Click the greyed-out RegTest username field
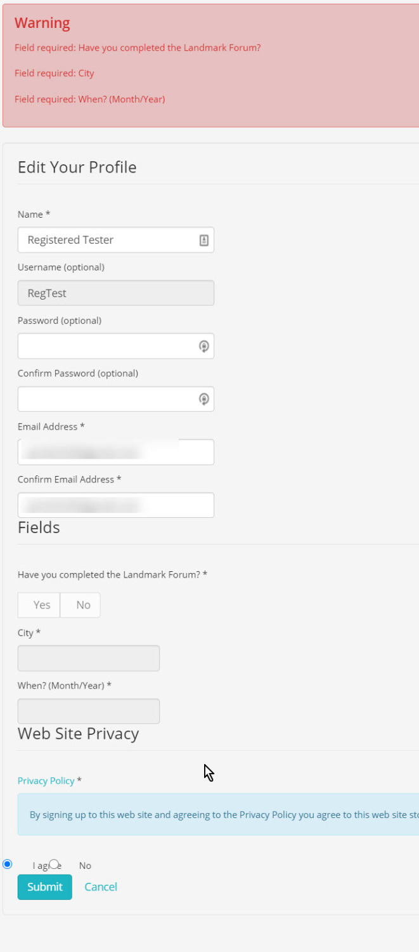 (116, 293)
